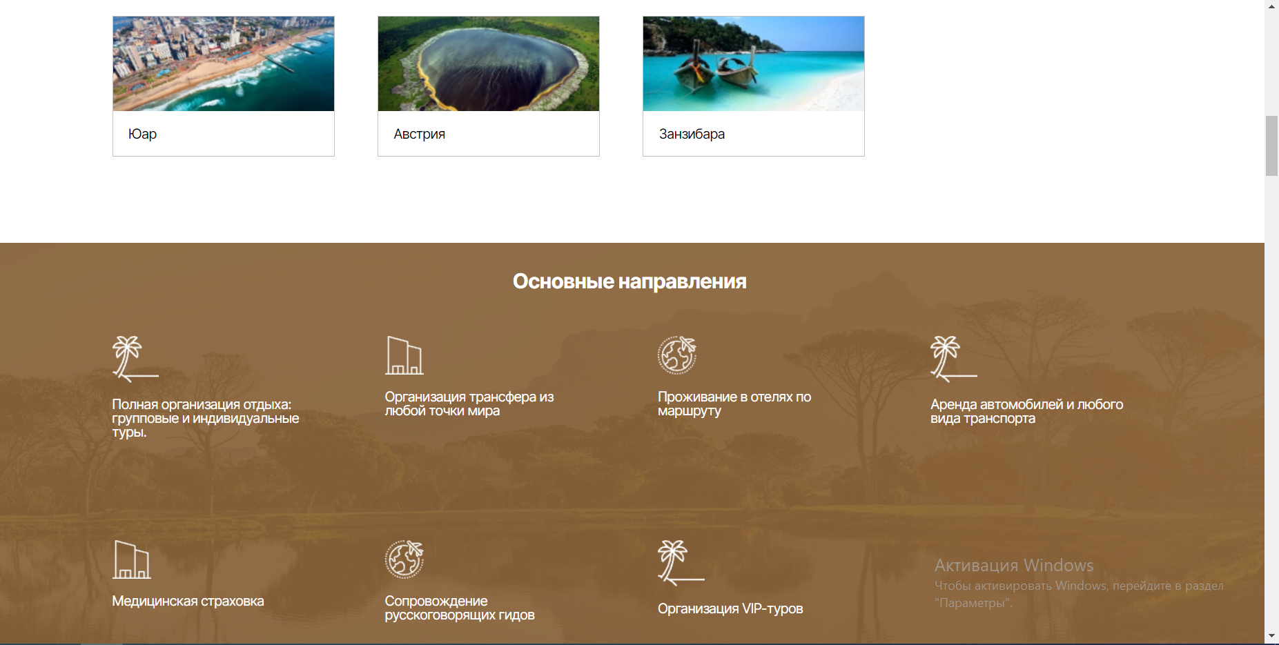Click building icon above Организация трансфера
Screen dimensions: 1279x645
pos(404,355)
